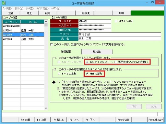Image resolution: width=166 pixels, height=124 pixels.
Task: Click the user list scroll down arrow
Action: pyautogui.click(x=46, y=108)
